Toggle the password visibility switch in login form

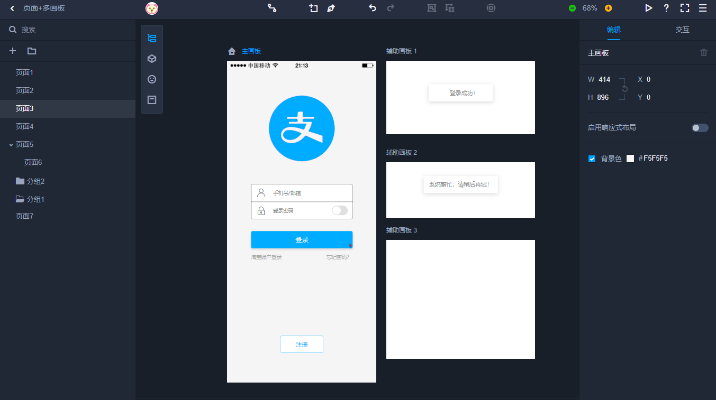pos(339,210)
